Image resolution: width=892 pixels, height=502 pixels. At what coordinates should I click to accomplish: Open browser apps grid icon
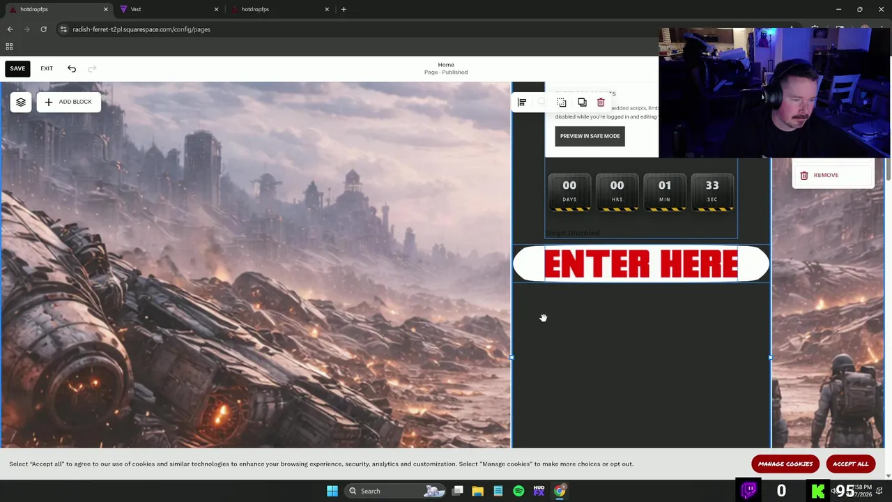(x=9, y=47)
